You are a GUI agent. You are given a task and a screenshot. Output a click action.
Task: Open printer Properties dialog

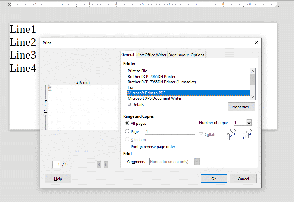(x=242, y=107)
